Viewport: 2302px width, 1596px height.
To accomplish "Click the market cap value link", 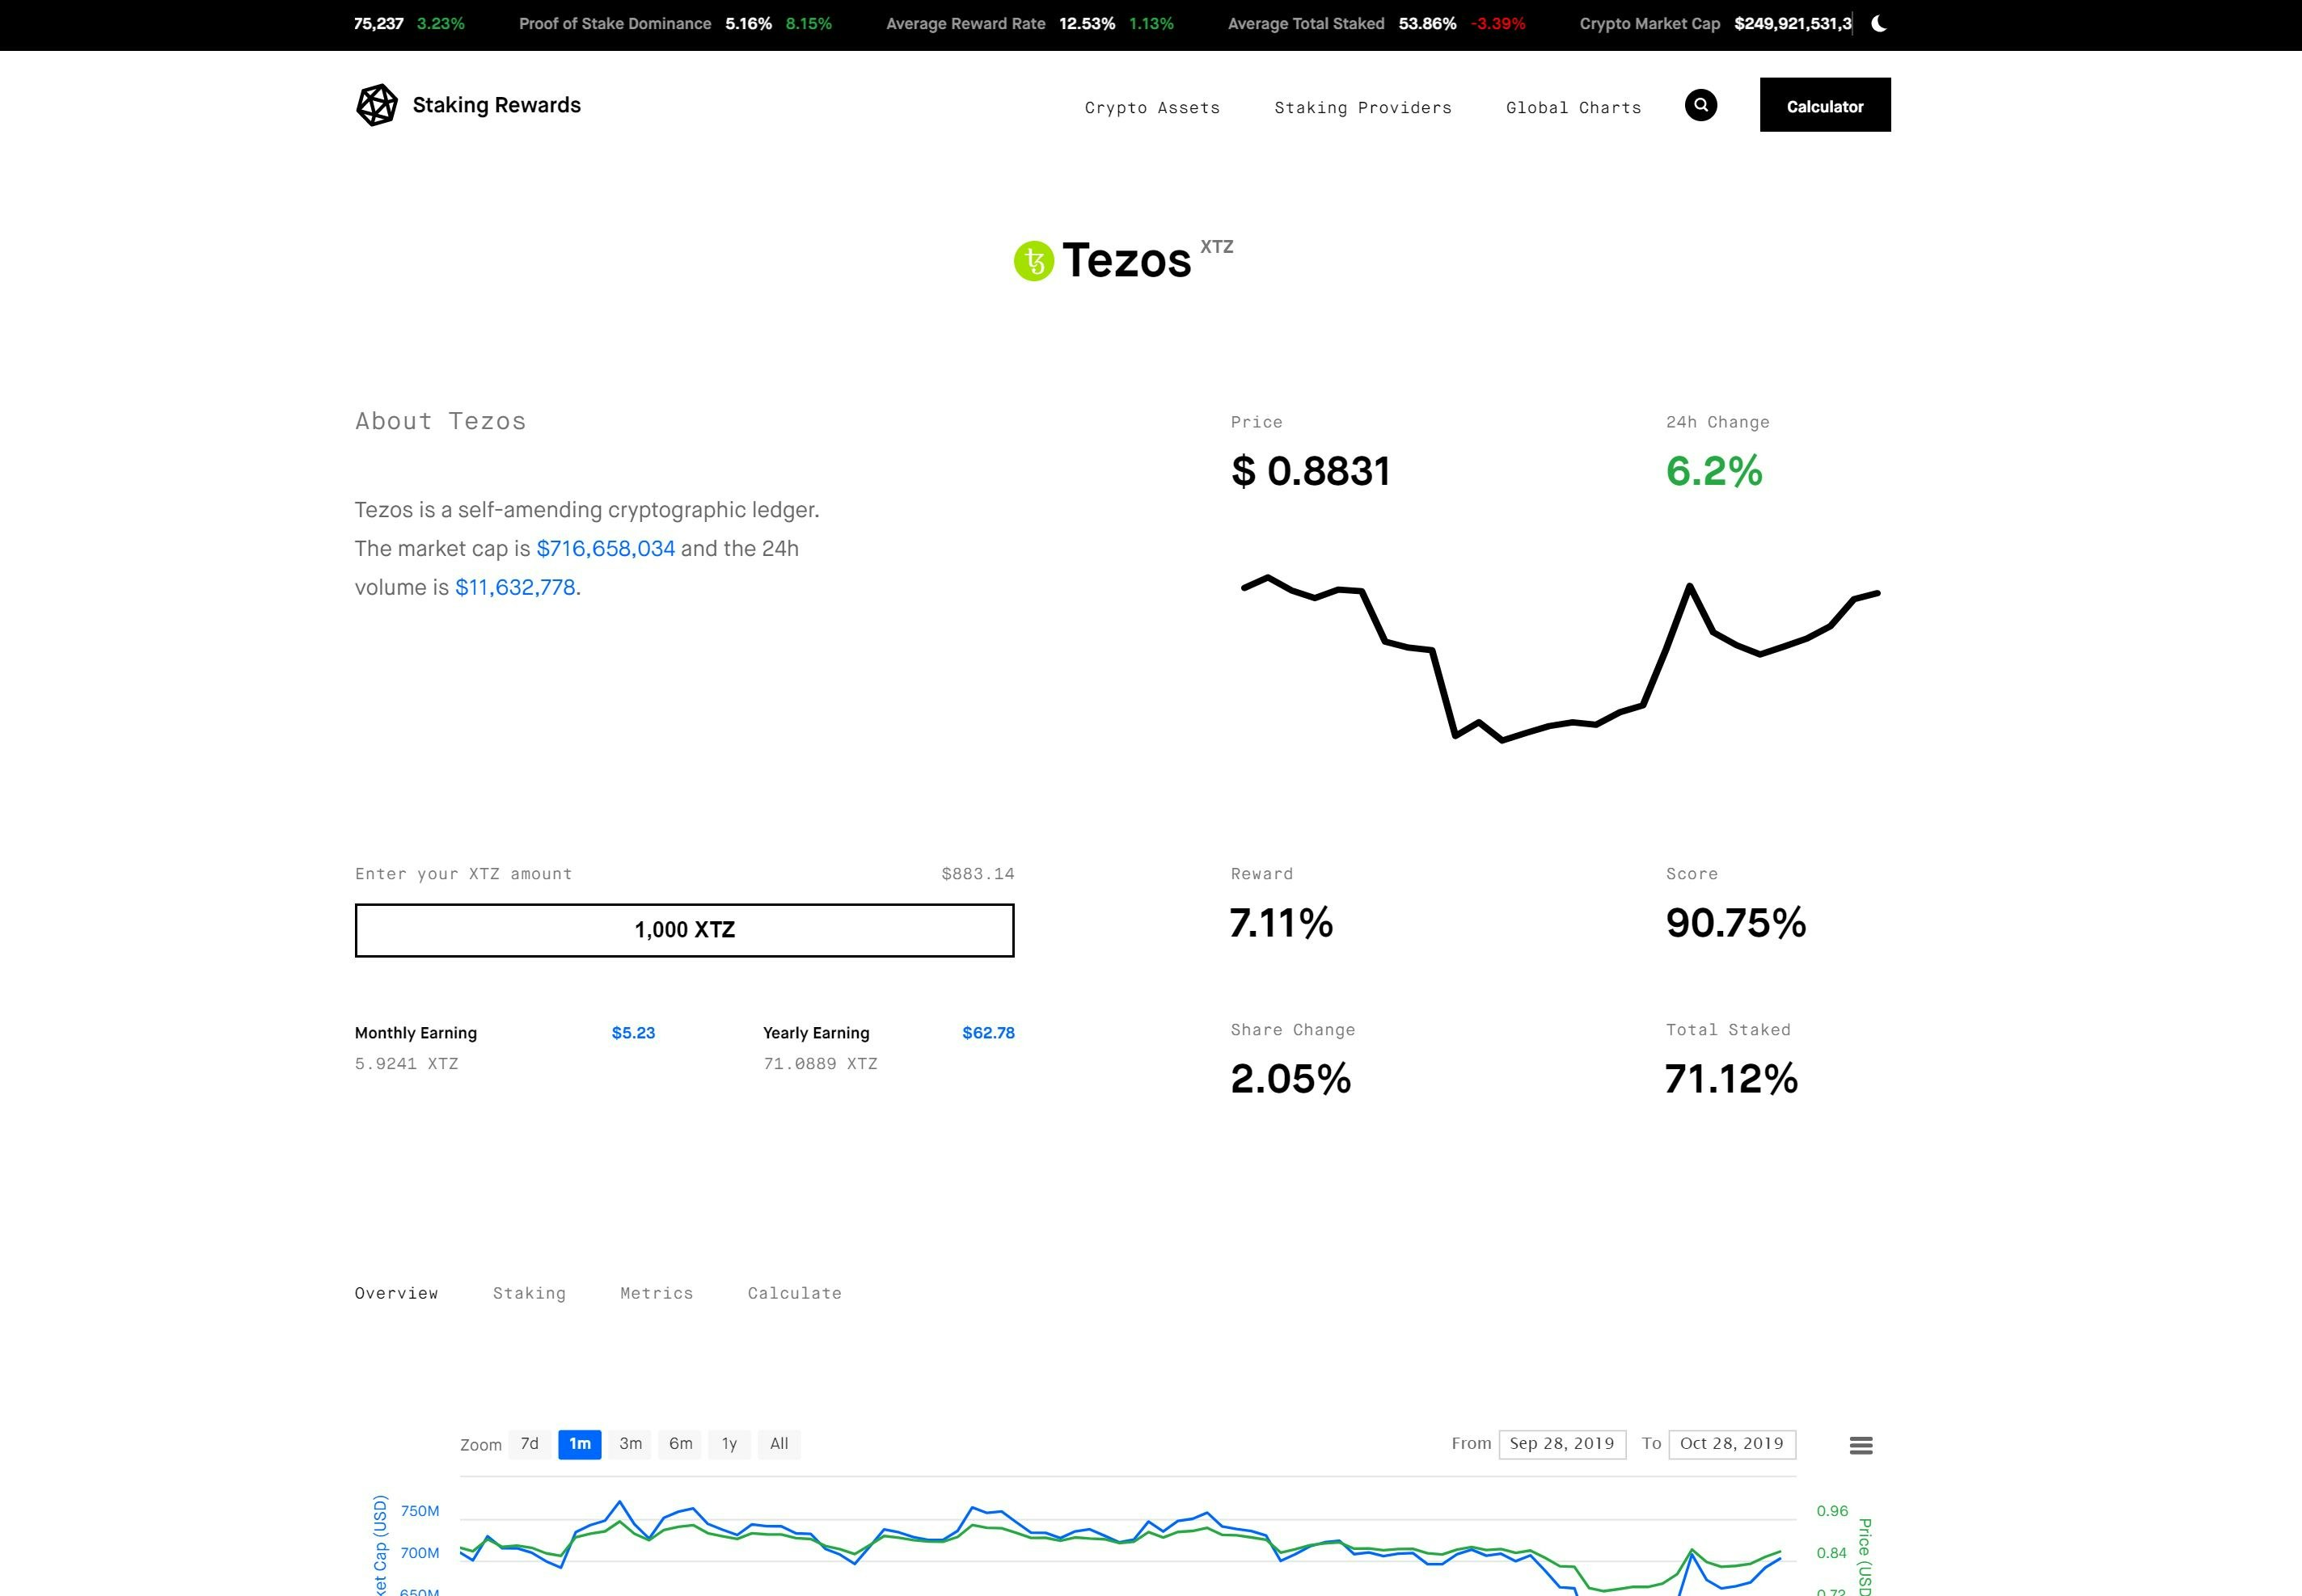I will 606,549.
